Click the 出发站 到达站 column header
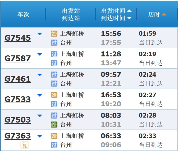Viewport: 178px width, 151px height. [x=71, y=14]
